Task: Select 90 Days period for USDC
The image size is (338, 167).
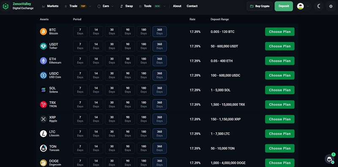Action: 128,75
